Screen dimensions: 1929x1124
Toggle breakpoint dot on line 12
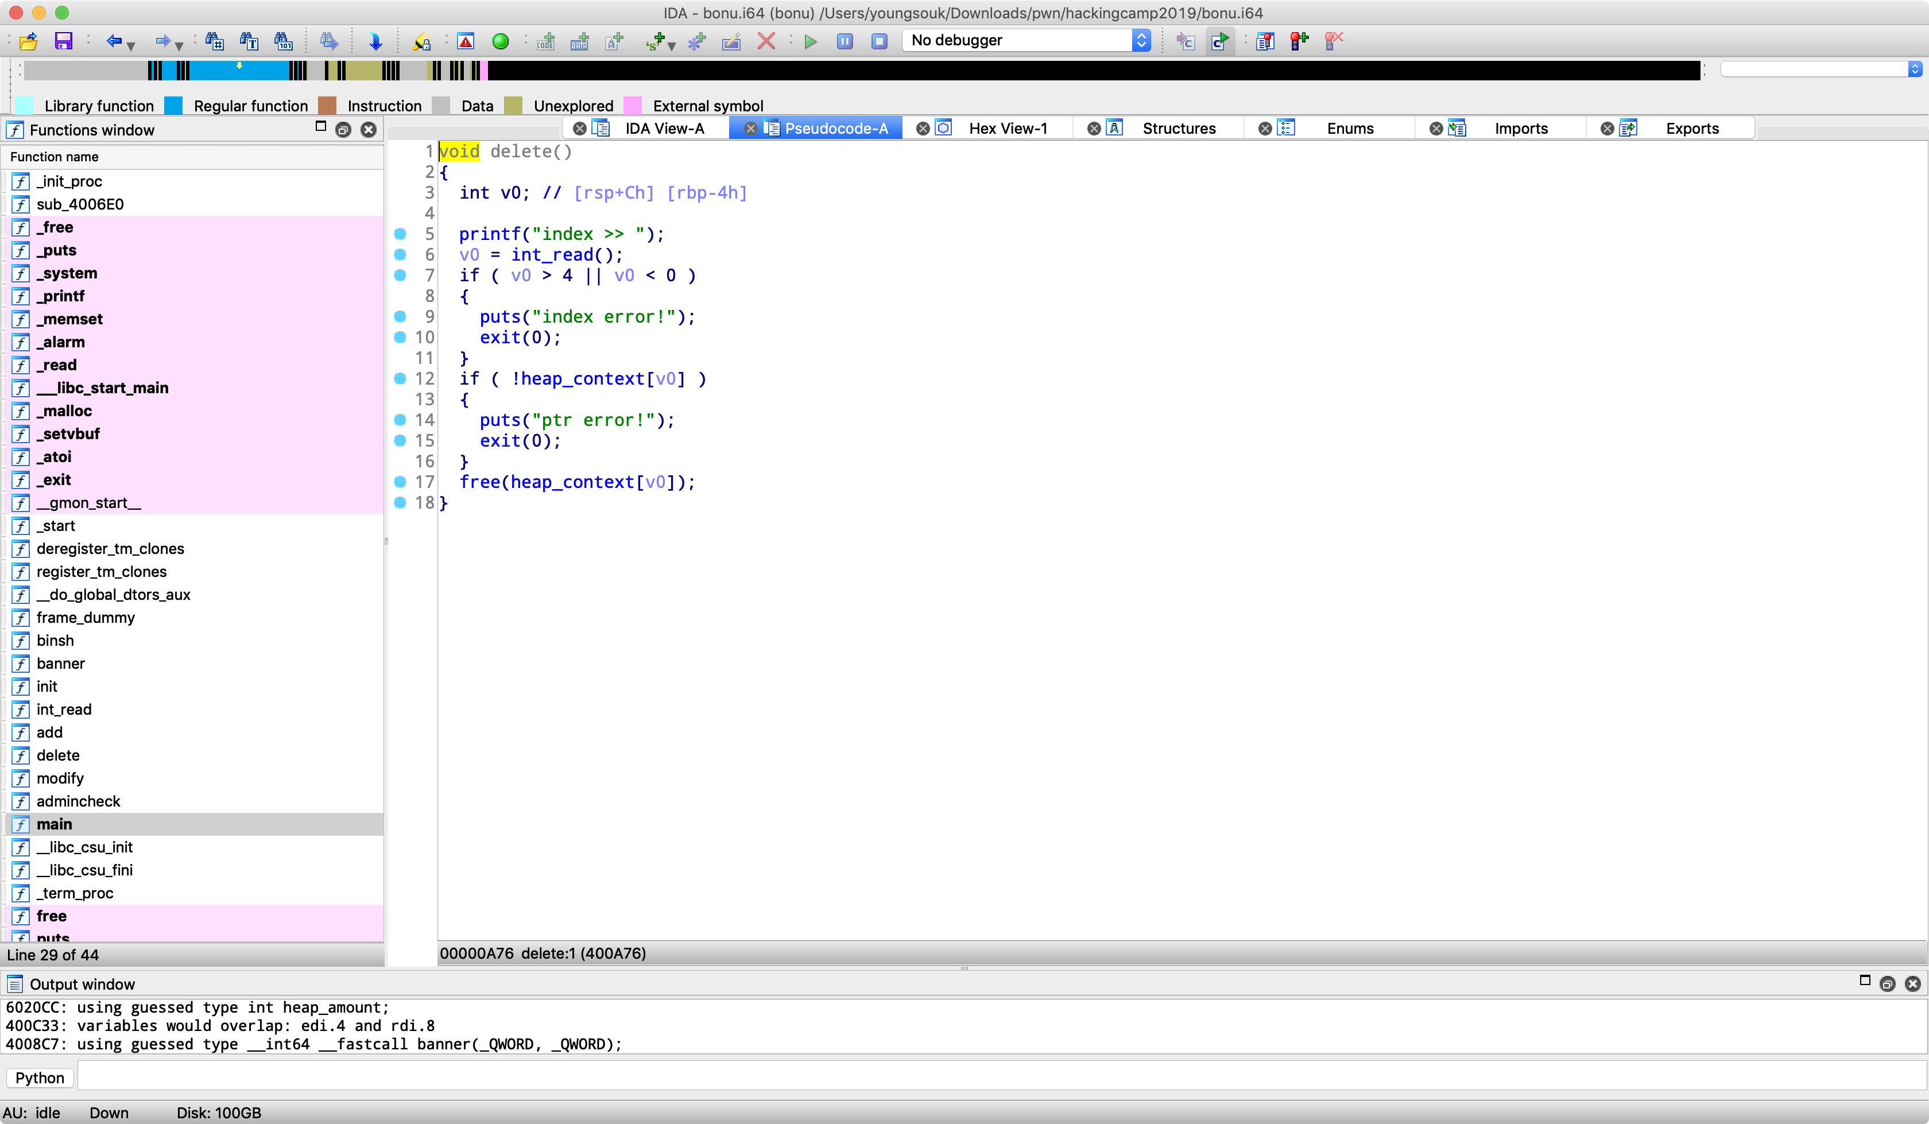pyautogui.click(x=400, y=378)
